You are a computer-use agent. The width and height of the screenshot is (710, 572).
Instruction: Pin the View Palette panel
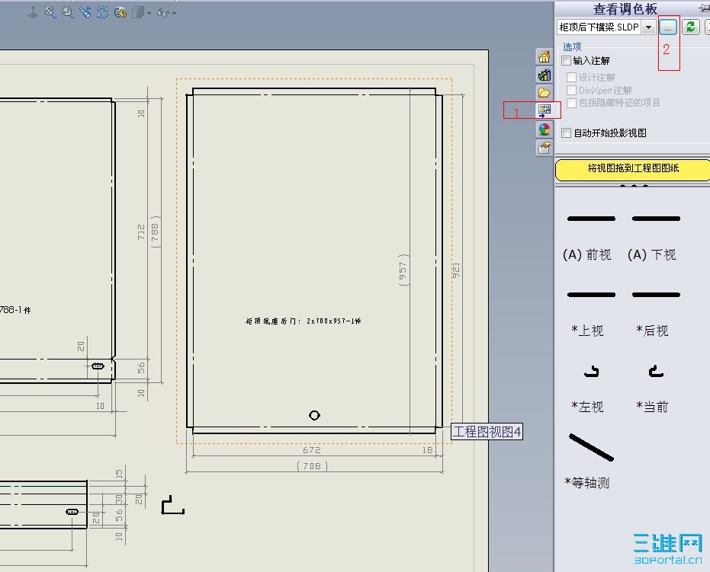point(705,8)
